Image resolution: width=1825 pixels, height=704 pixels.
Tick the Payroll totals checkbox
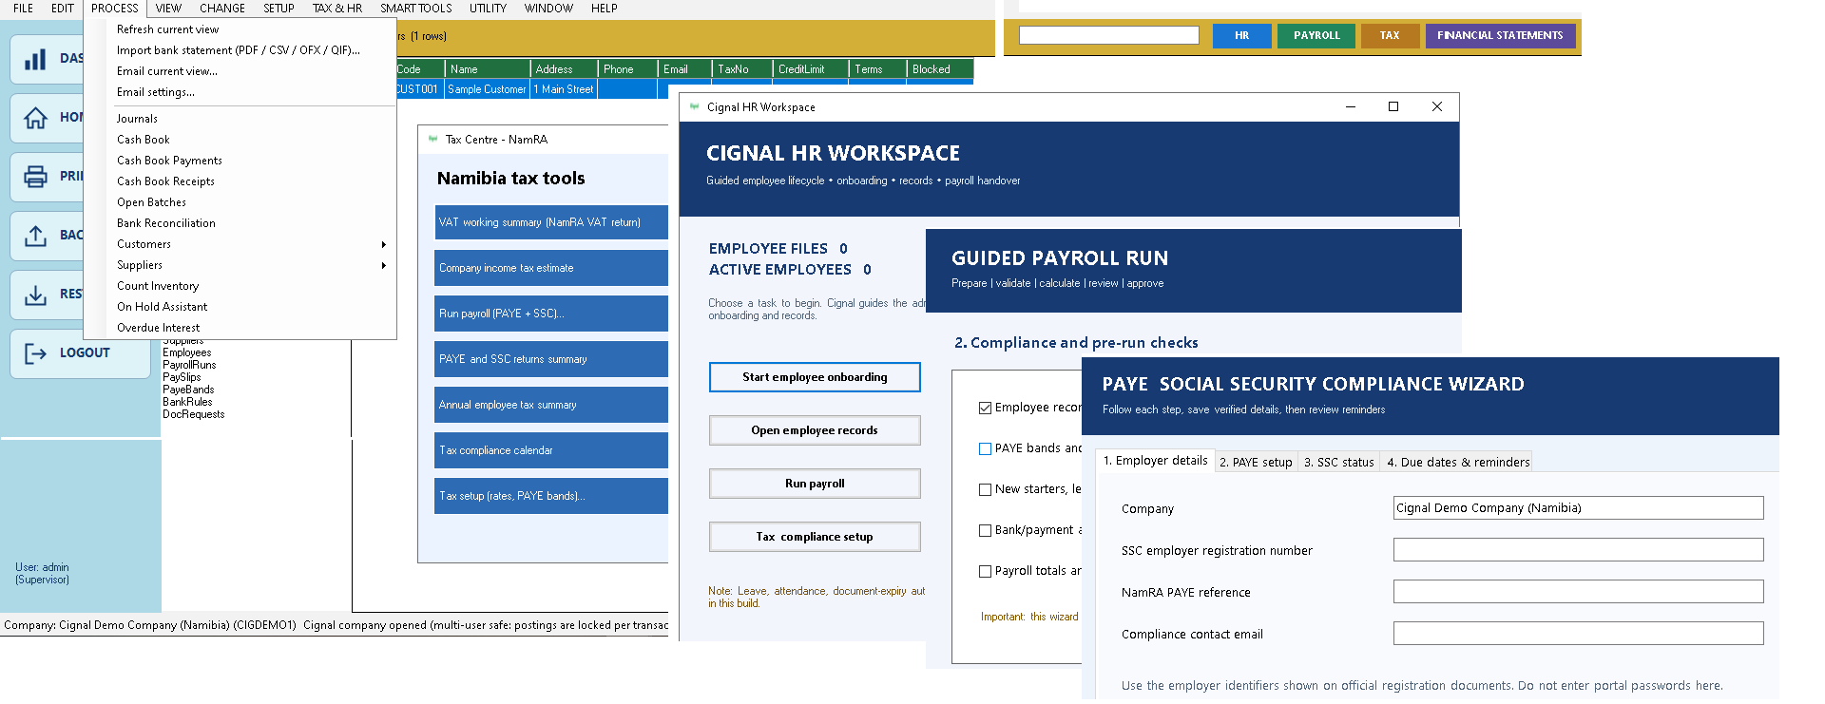tap(986, 571)
